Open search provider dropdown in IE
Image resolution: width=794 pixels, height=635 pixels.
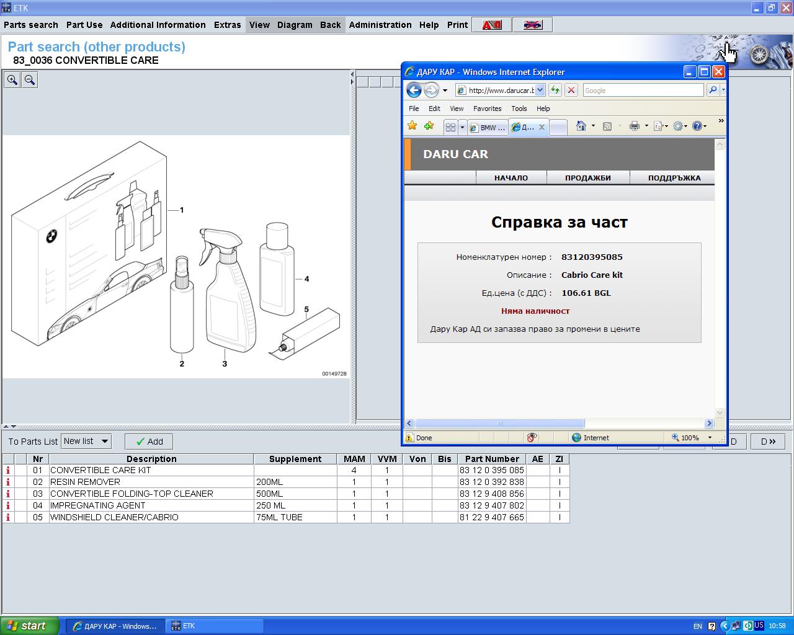(723, 90)
